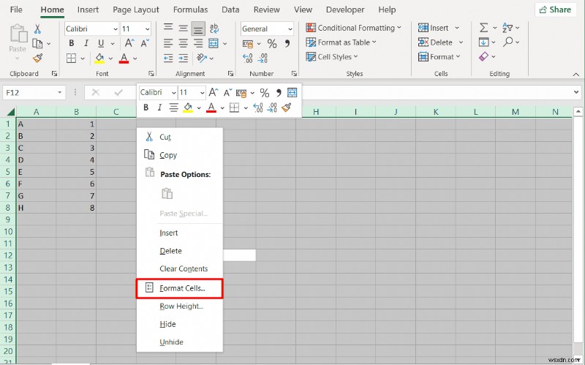Open the General number format dropdown
This screenshot has height=365, width=585.
[290, 29]
